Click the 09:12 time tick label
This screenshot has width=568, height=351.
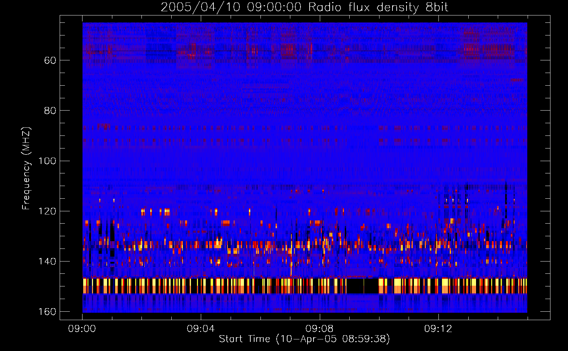438,329
